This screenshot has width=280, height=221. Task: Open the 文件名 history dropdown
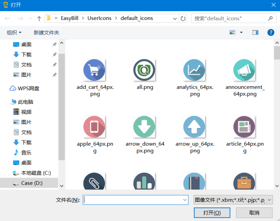tap(185, 200)
